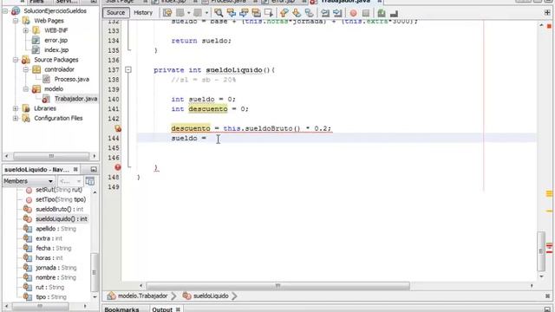Select nombre : String field
Screen dimensions: 555x312
[55, 277]
